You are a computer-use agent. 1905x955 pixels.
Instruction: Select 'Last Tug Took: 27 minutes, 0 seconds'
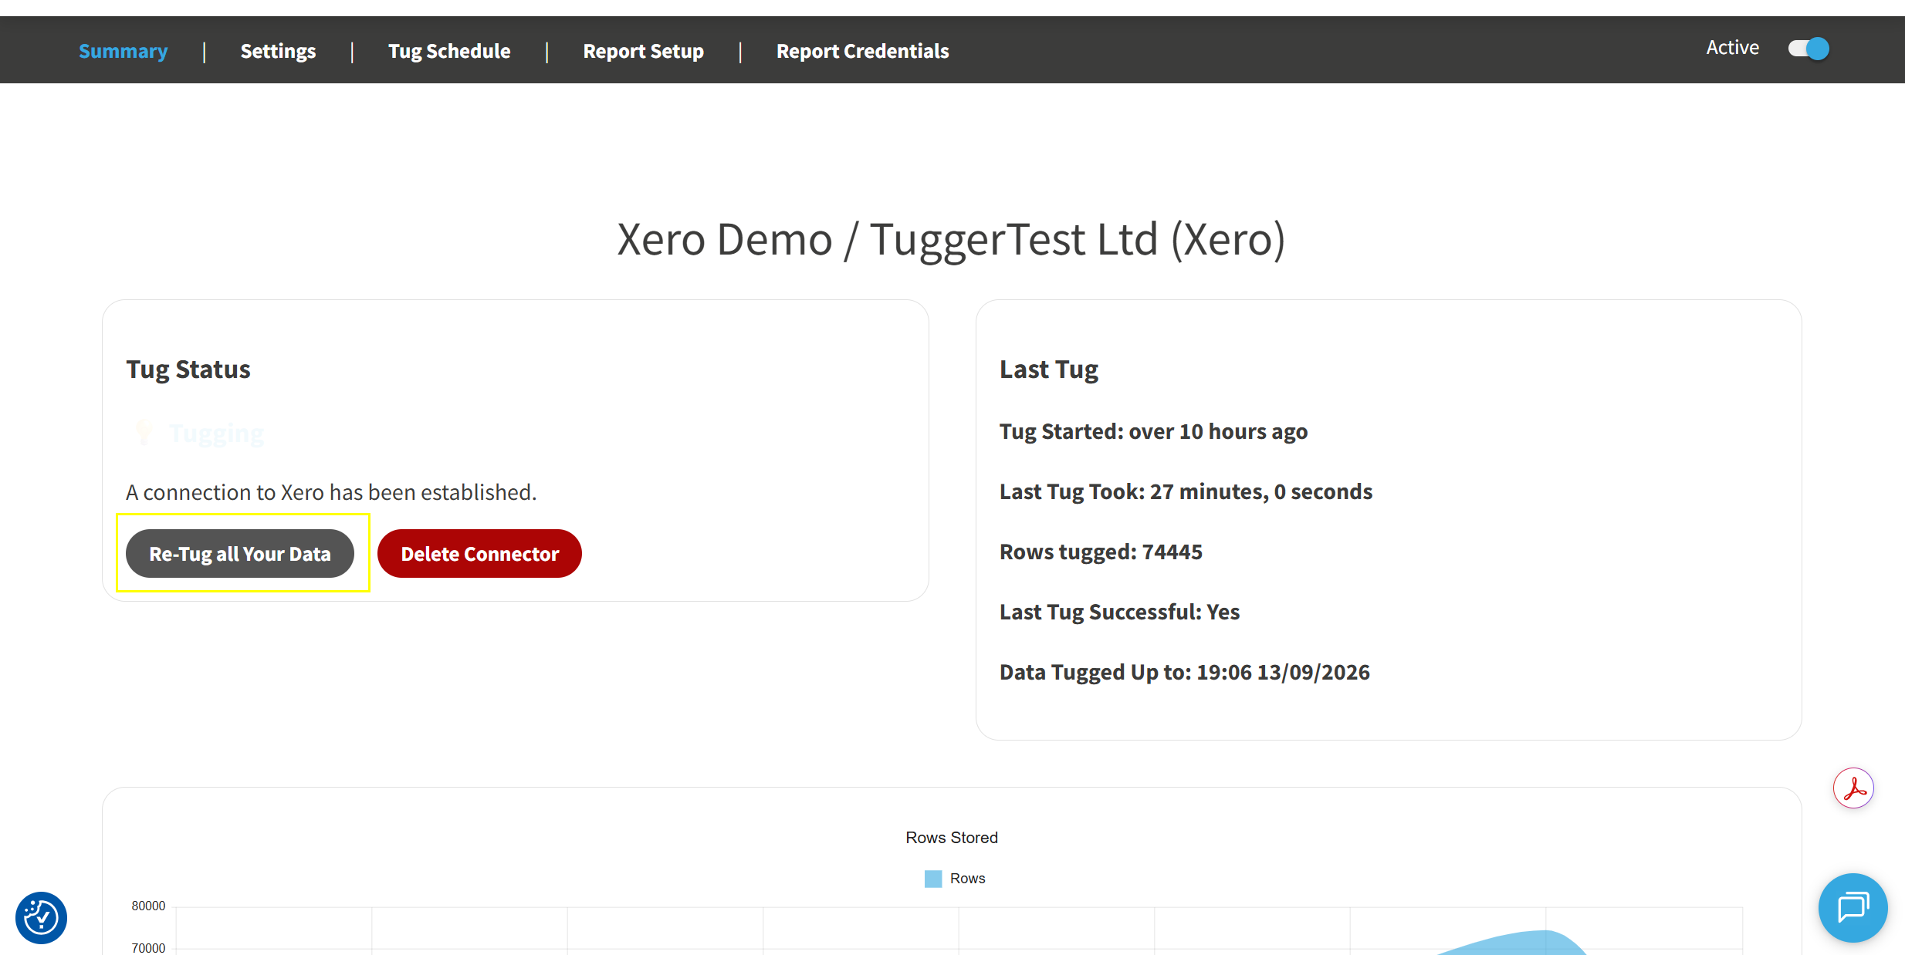pyautogui.click(x=1186, y=491)
